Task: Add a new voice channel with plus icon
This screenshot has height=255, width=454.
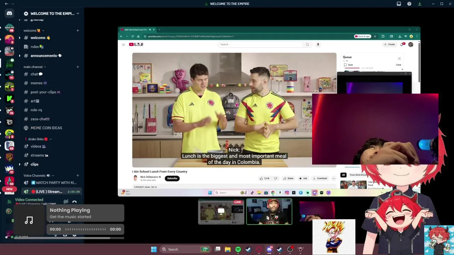Action: (78, 175)
